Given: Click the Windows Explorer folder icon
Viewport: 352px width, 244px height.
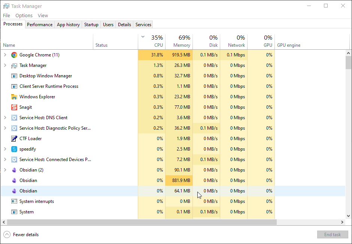Looking at the screenshot, I should tap(14, 97).
